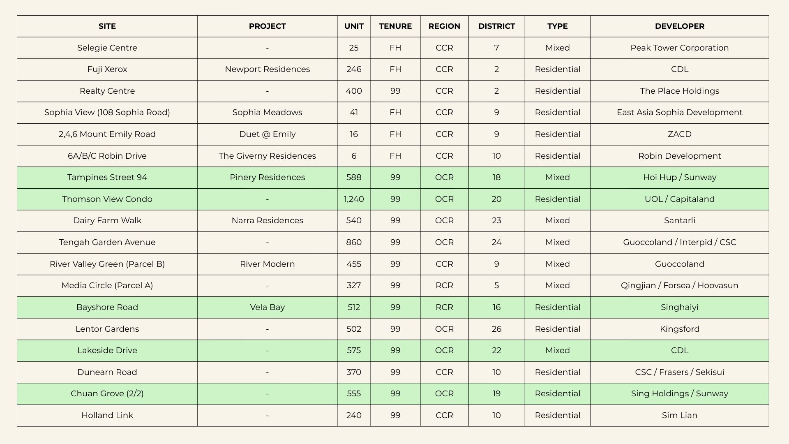The width and height of the screenshot is (789, 444).
Task: Select the Chuan Grove (2/2) cell
Action: 107,393
